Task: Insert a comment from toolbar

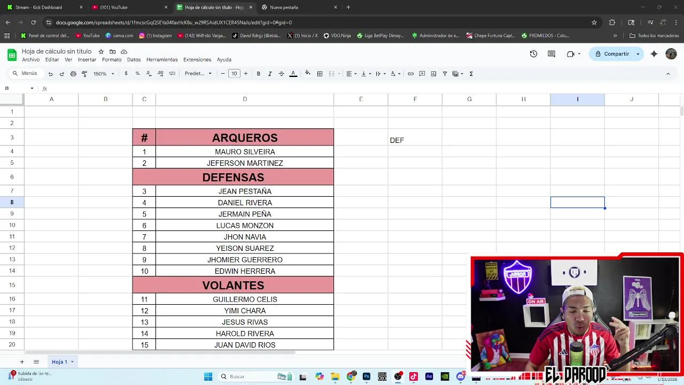Action: click(x=422, y=74)
